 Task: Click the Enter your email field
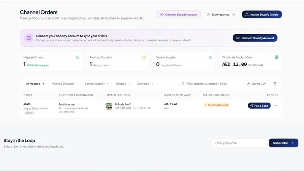239,143
